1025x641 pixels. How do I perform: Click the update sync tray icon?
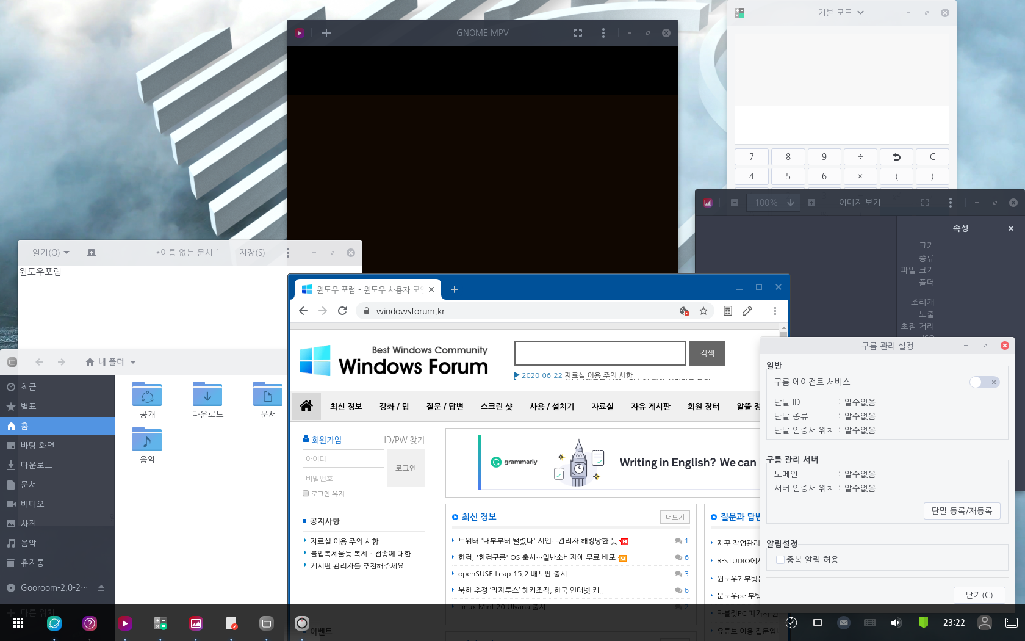click(x=791, y=623)
